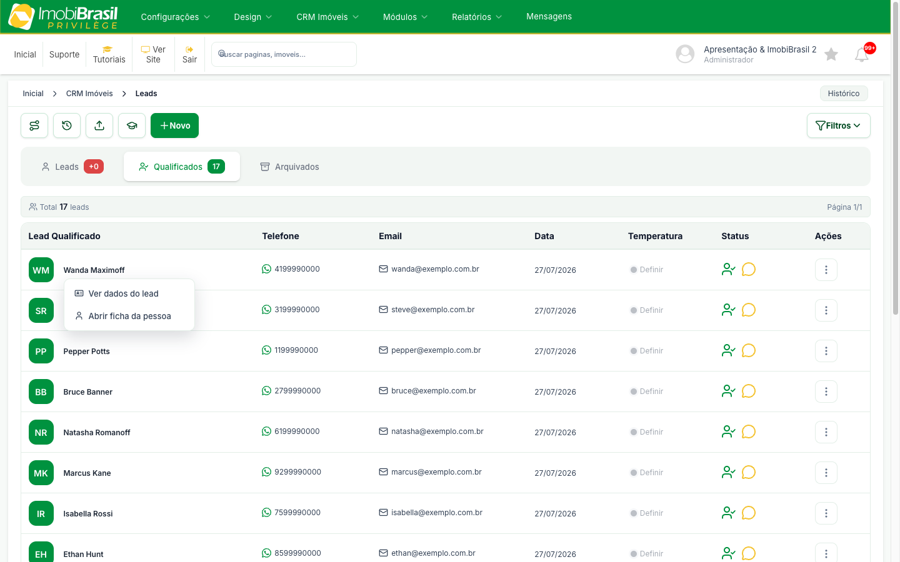This screenshot has height=562, width=900.
Task: Click the favorite star icon
Action: point(831,54)
